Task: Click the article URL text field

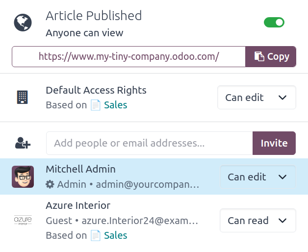Action: click(128, 56)
